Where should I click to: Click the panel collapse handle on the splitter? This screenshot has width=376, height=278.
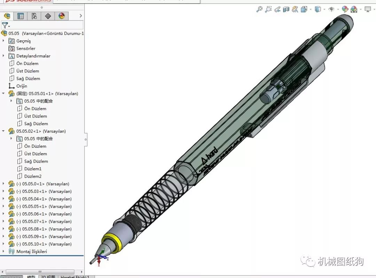click(x=86, y=139)
